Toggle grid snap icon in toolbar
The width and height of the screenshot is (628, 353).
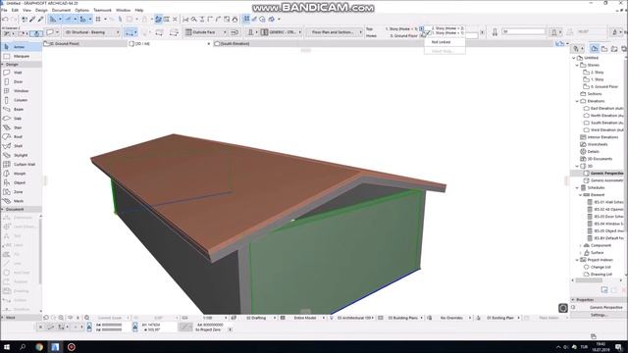98,20
